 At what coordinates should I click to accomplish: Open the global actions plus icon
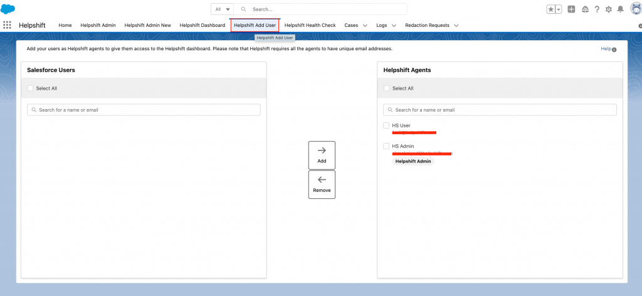click(571, 9)
